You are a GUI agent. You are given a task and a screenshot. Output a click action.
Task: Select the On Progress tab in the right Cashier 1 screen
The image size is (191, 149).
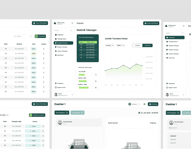[x=173, y=113]
